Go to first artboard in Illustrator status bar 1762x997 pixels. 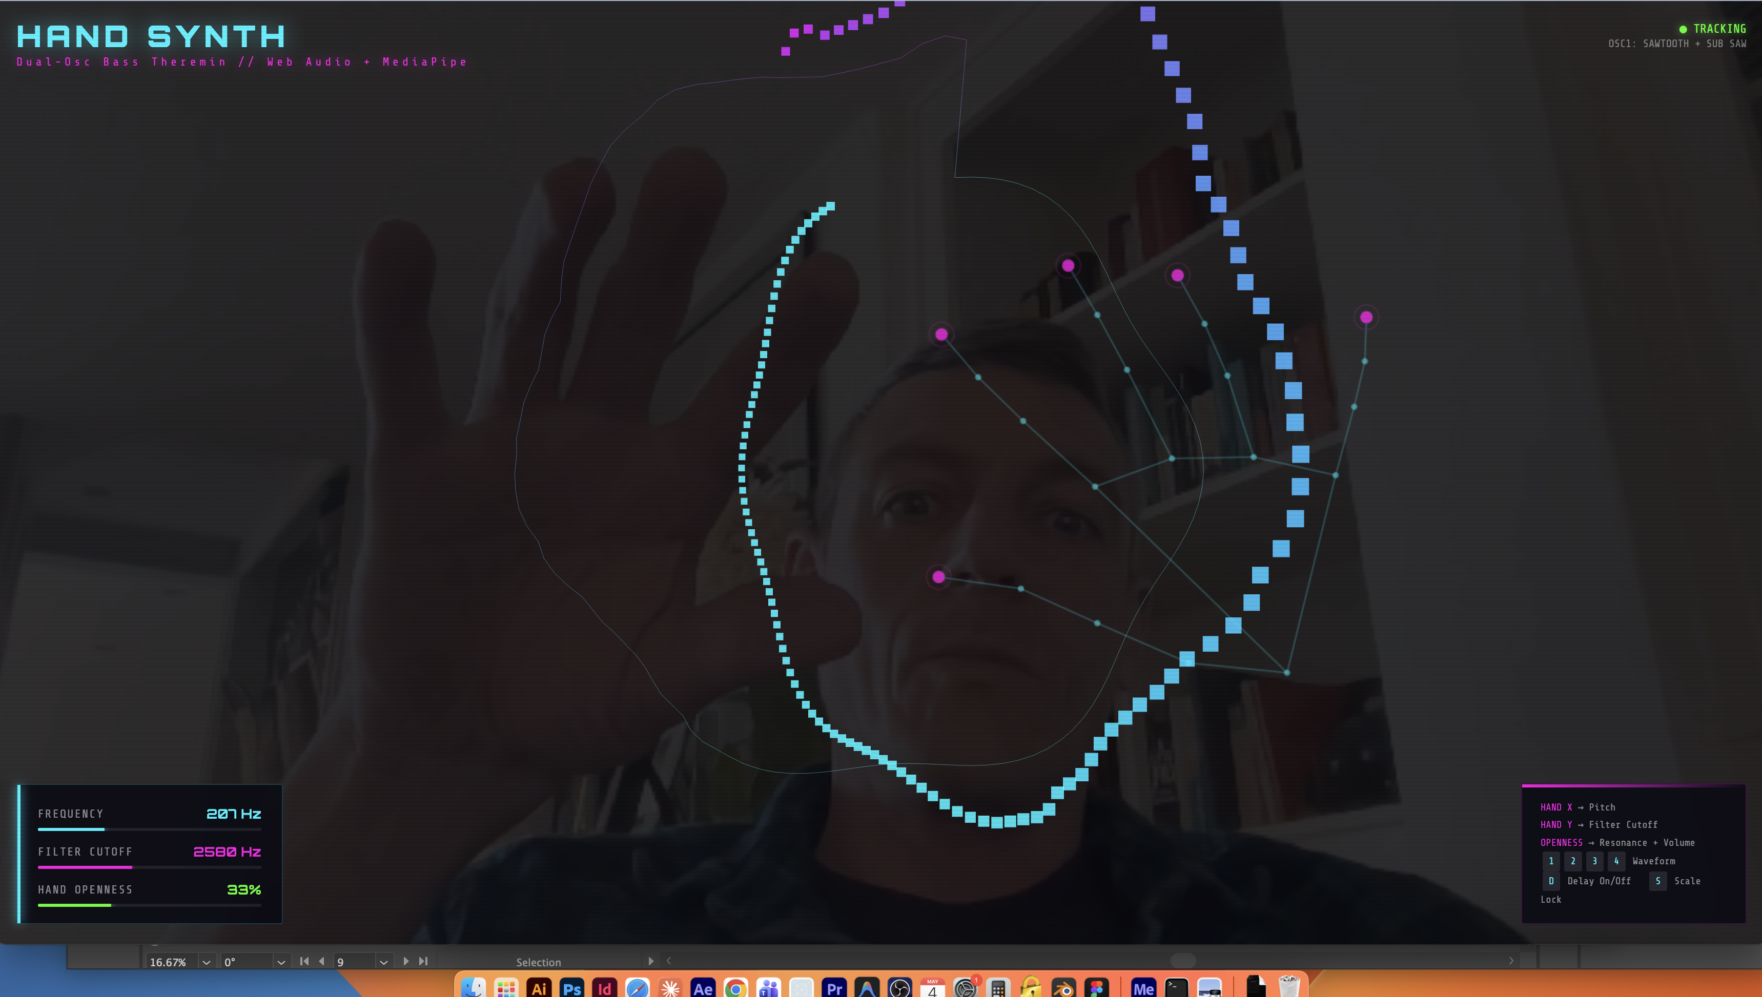[x=304, y=961]
